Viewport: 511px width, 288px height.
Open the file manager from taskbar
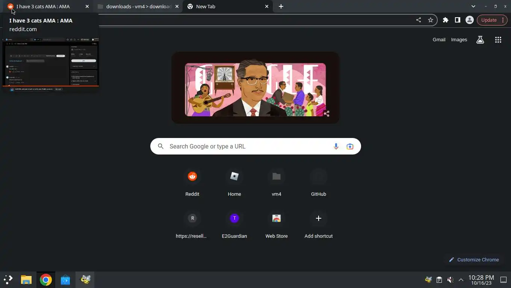26,279
